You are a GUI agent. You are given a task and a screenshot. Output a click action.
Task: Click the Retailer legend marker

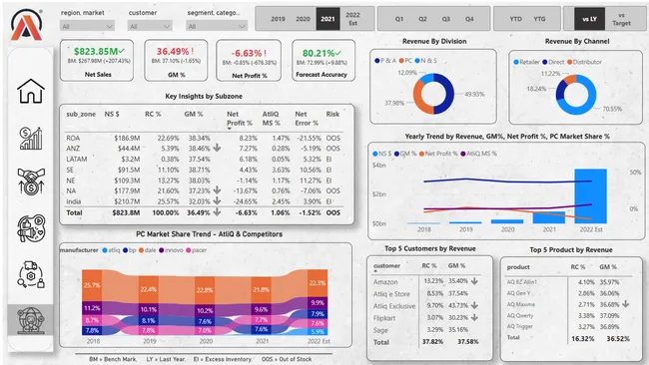coord(516,62)
